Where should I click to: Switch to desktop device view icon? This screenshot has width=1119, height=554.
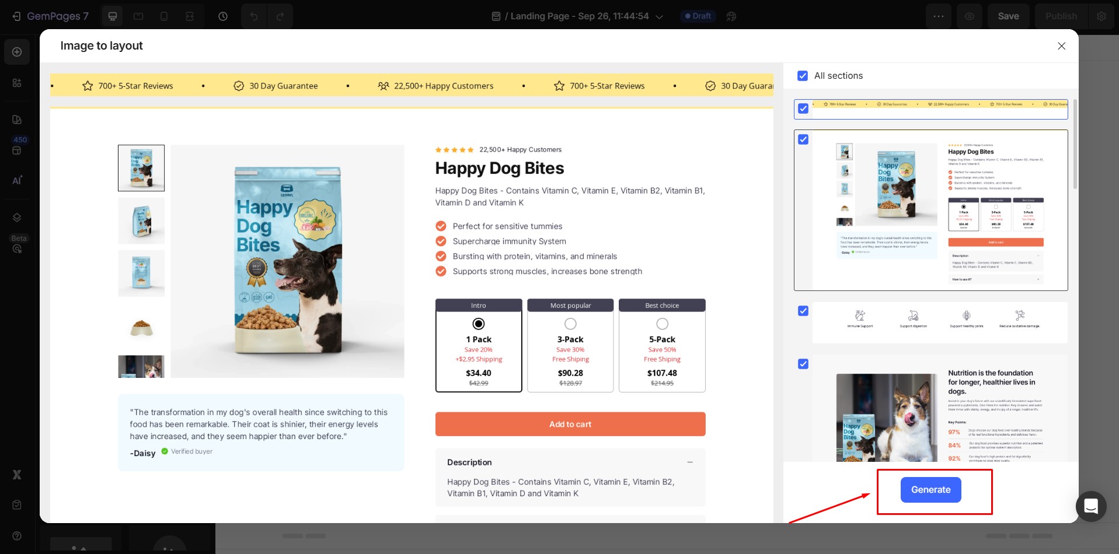113,16
